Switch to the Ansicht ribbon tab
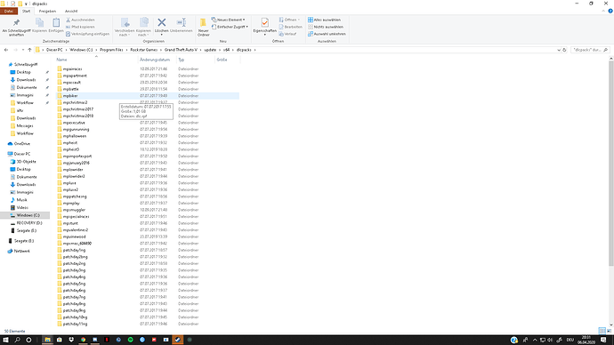The width and height of the screenshot is (614, 345). (71, 11)
